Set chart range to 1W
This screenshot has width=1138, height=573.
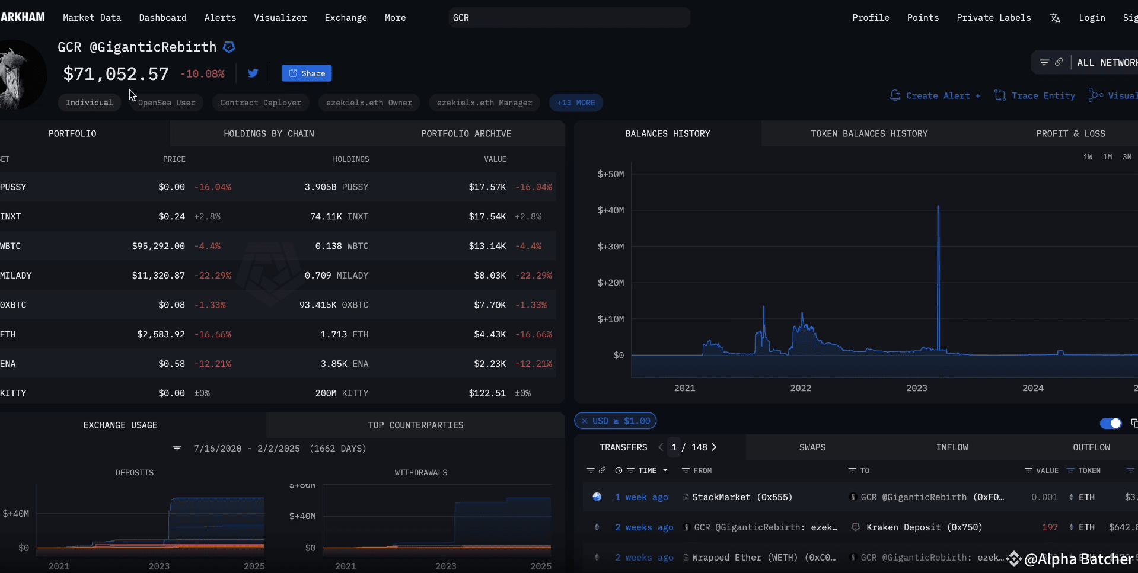click(x=1088, y=157)
